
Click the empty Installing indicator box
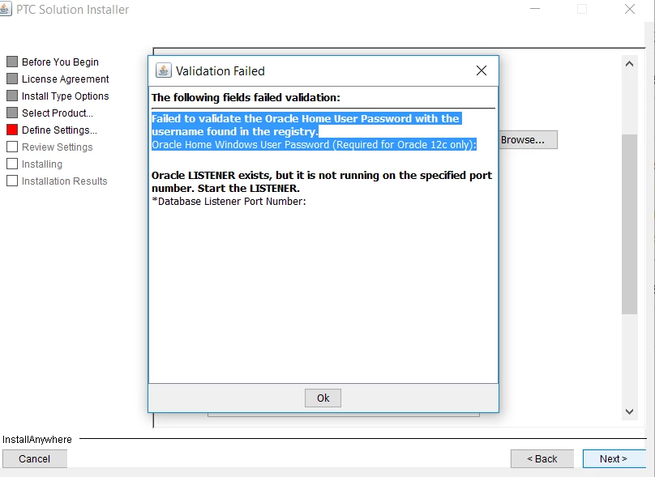12,164
